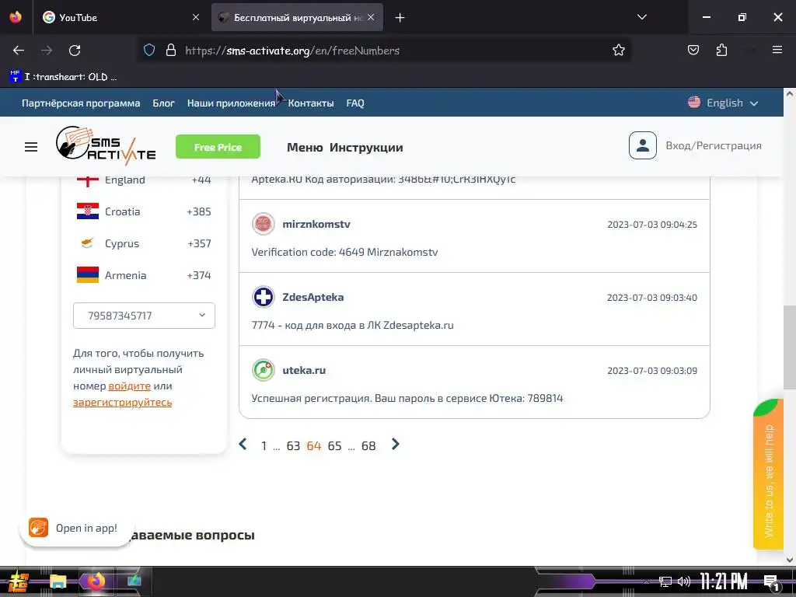Click the войдите login link

[130, 386]
